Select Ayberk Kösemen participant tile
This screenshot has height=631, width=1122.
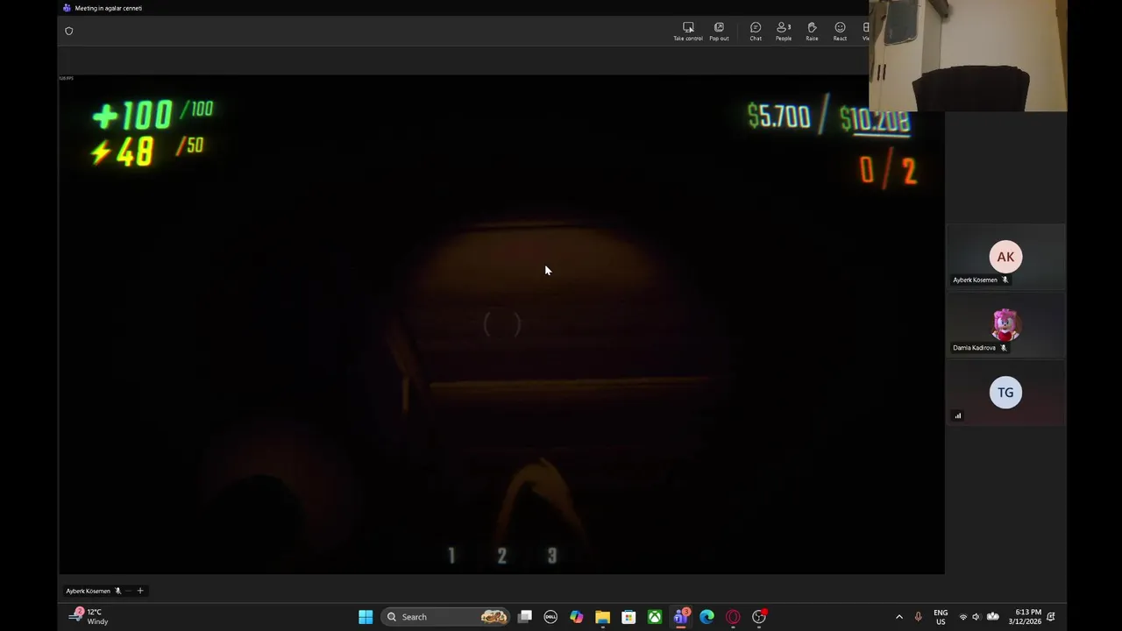point(1005,257)
